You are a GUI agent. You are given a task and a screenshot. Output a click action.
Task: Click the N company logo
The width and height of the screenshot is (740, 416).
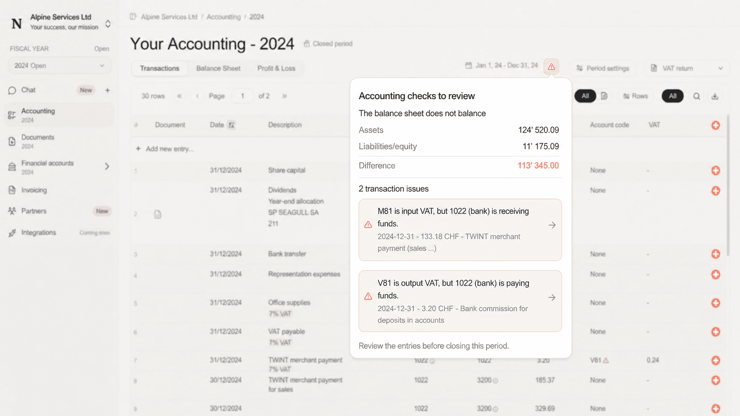(17, 23)
